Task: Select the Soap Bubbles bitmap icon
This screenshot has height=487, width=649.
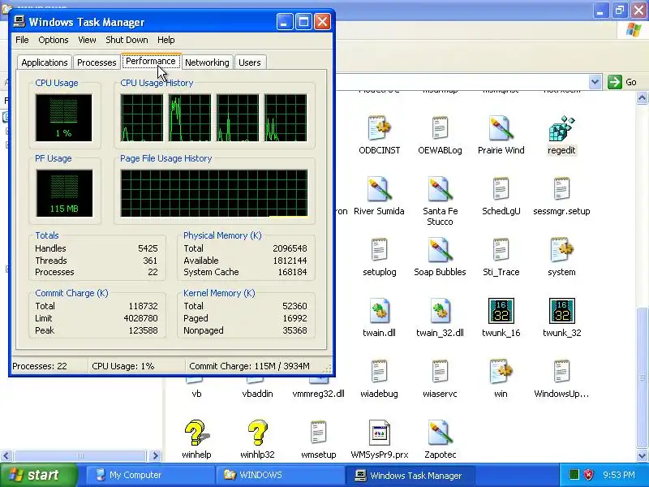Action: [x=440, y=250]
